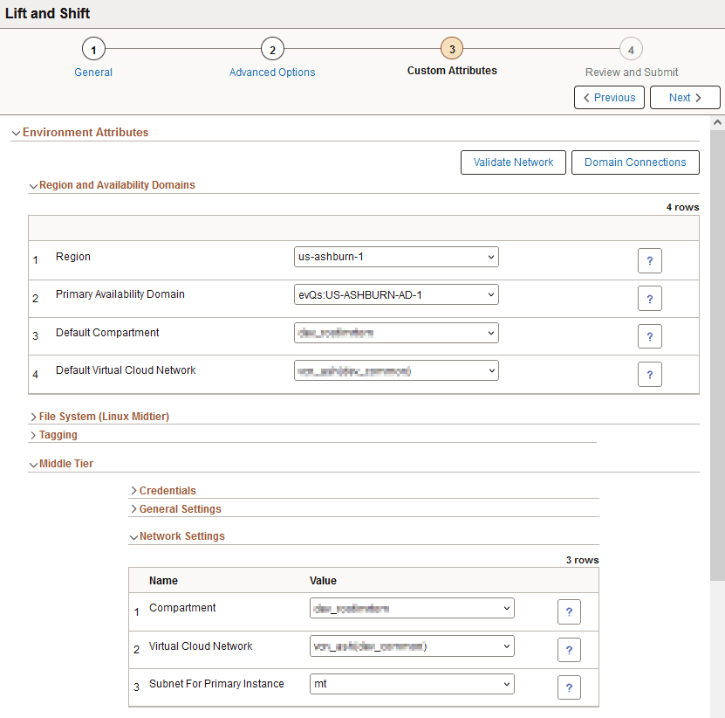725x718 pixels.
Task: Open the Subnet For Primary Instance dropdown
Action: pyautogui.click(x=412, y=684)
